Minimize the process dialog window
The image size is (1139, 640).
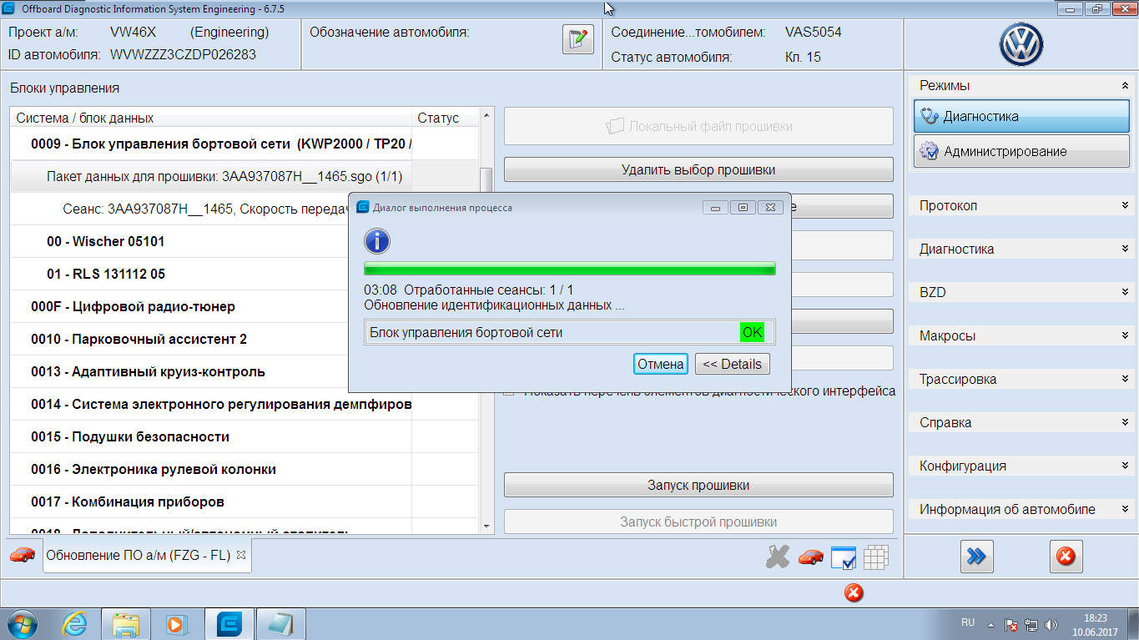[x=715, y=208]
